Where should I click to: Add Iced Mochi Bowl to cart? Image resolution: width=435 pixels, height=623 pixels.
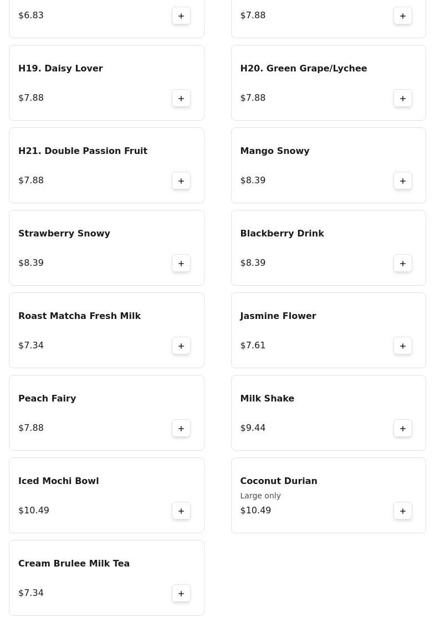[181, 511]
